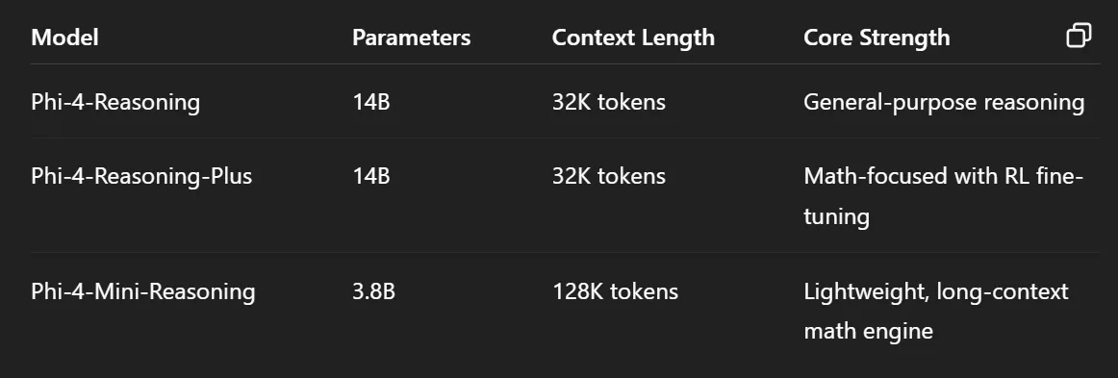Click the Core Strength column header
Image resolution: width=1118 pixels, height=378 pixels.
point(877,38)
